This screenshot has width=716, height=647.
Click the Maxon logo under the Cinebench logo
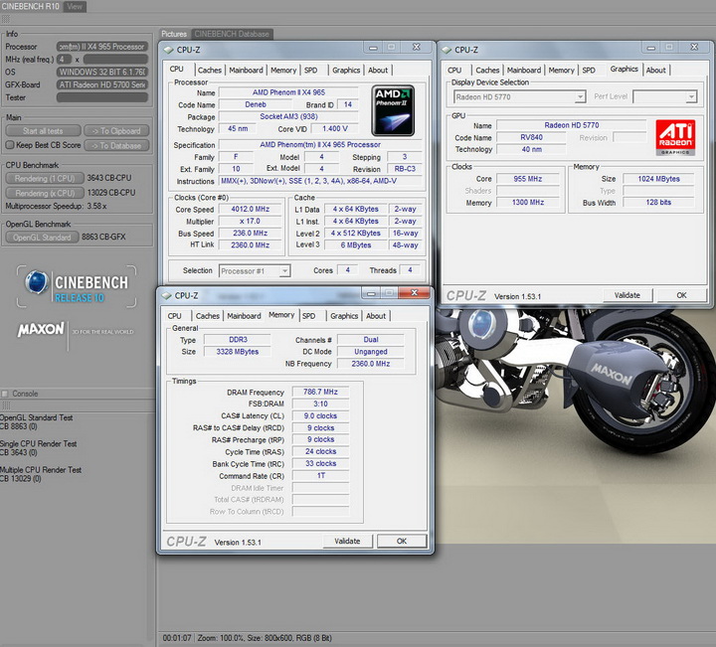click(41, 330)
